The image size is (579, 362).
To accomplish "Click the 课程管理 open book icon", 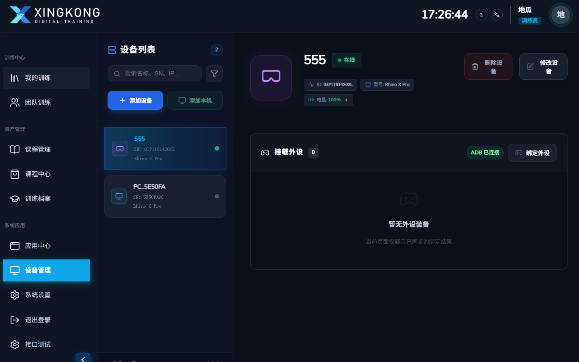I will click(x=15, y=150).
